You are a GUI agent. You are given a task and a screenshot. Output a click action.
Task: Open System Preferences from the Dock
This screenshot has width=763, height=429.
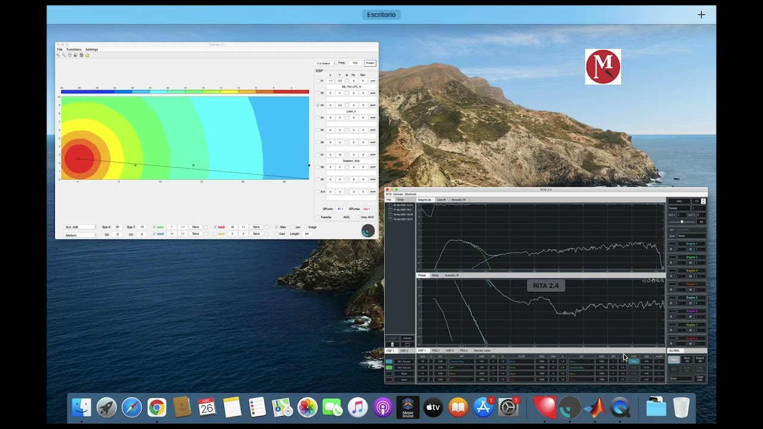[508, 408]
